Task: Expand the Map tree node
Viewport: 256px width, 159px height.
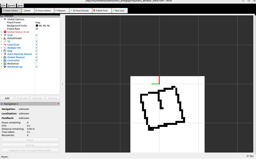Action: point(1,51)
